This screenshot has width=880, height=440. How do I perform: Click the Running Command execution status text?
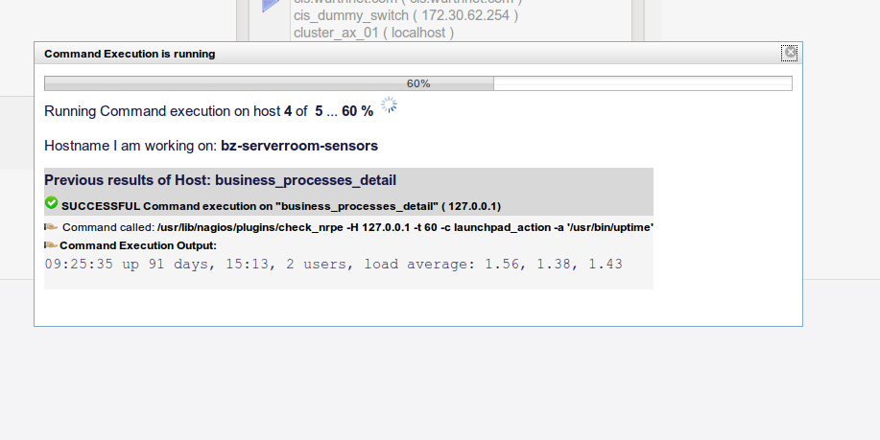click(x=209, y=111)
